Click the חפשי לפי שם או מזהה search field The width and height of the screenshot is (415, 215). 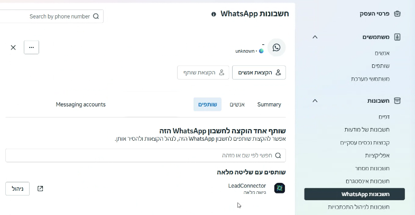click(x=145, y=155)
